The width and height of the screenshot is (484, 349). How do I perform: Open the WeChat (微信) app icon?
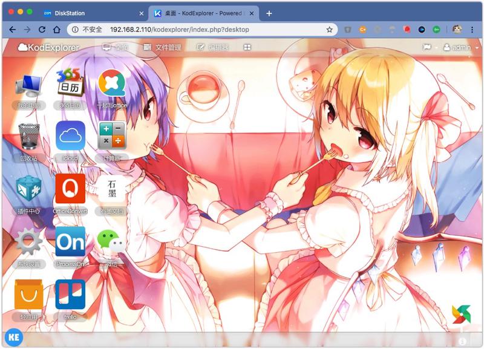111,241
